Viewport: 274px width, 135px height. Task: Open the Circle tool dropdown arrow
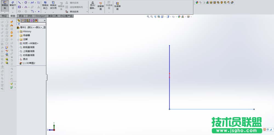click(x=29, y=3)
